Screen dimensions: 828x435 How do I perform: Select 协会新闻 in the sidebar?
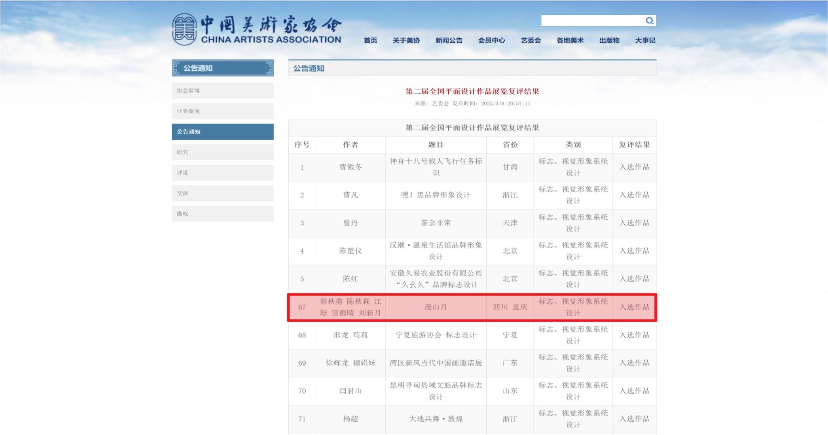pyautogui.click(x=222, y=90)
